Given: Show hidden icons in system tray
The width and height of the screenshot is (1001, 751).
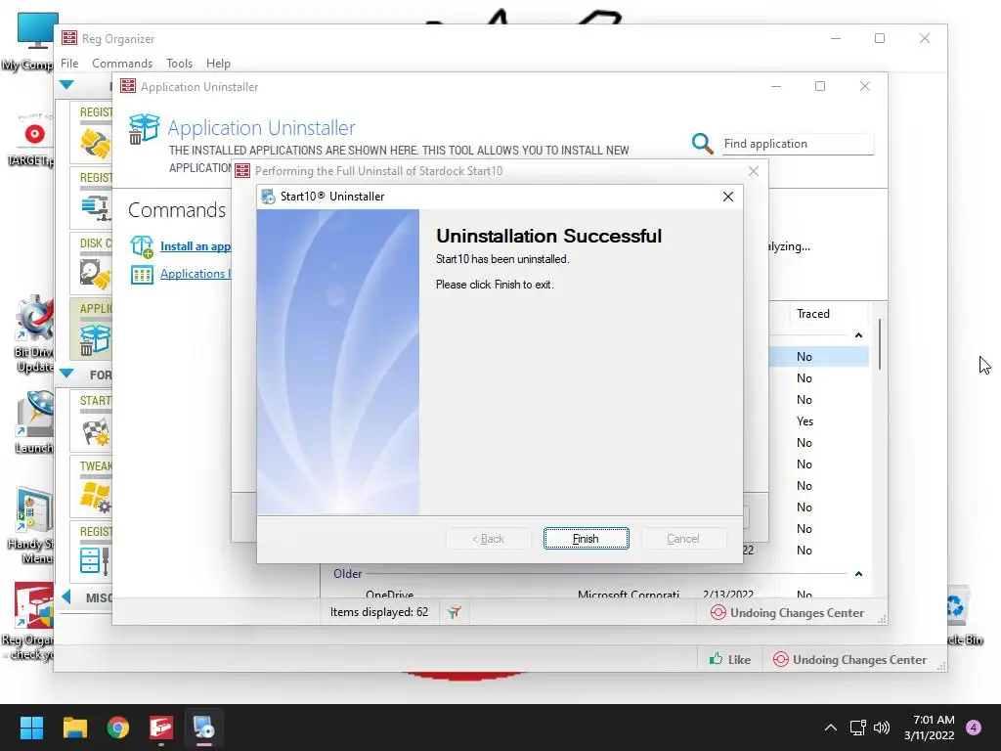Looking at the screenshot, I should click(x=831, y=728).
